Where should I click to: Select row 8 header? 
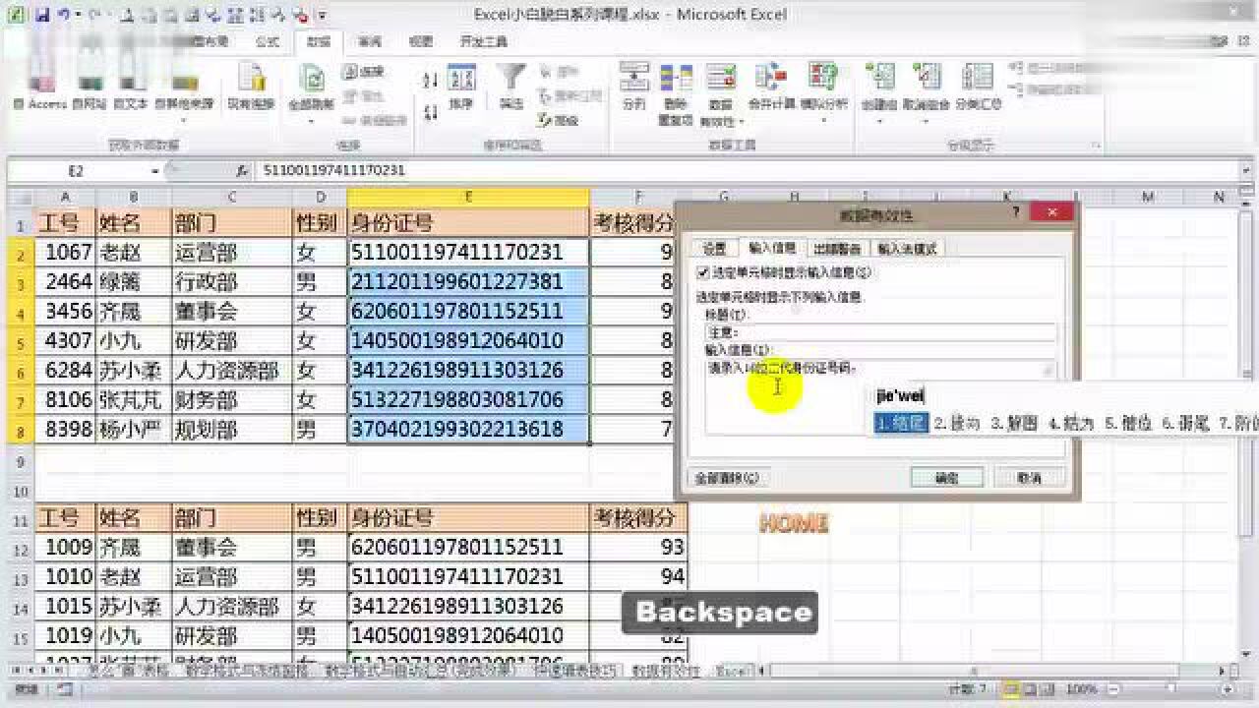tap(20, 430)
